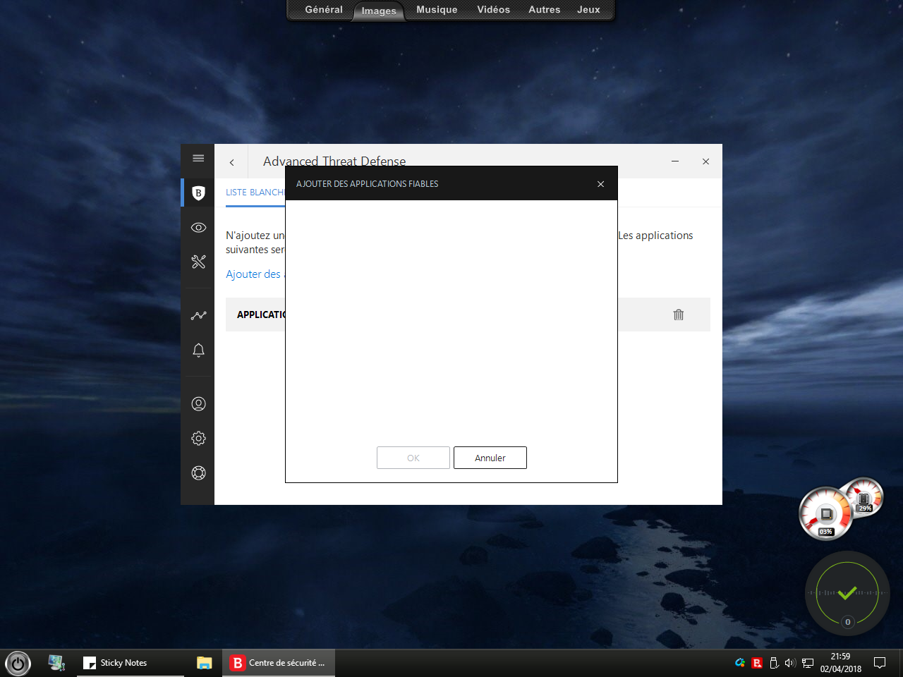Image resolution: width=903 pixels, height=677 pixels.
Task: Switch to Autres tab in top dock
Action: [544, 10]
